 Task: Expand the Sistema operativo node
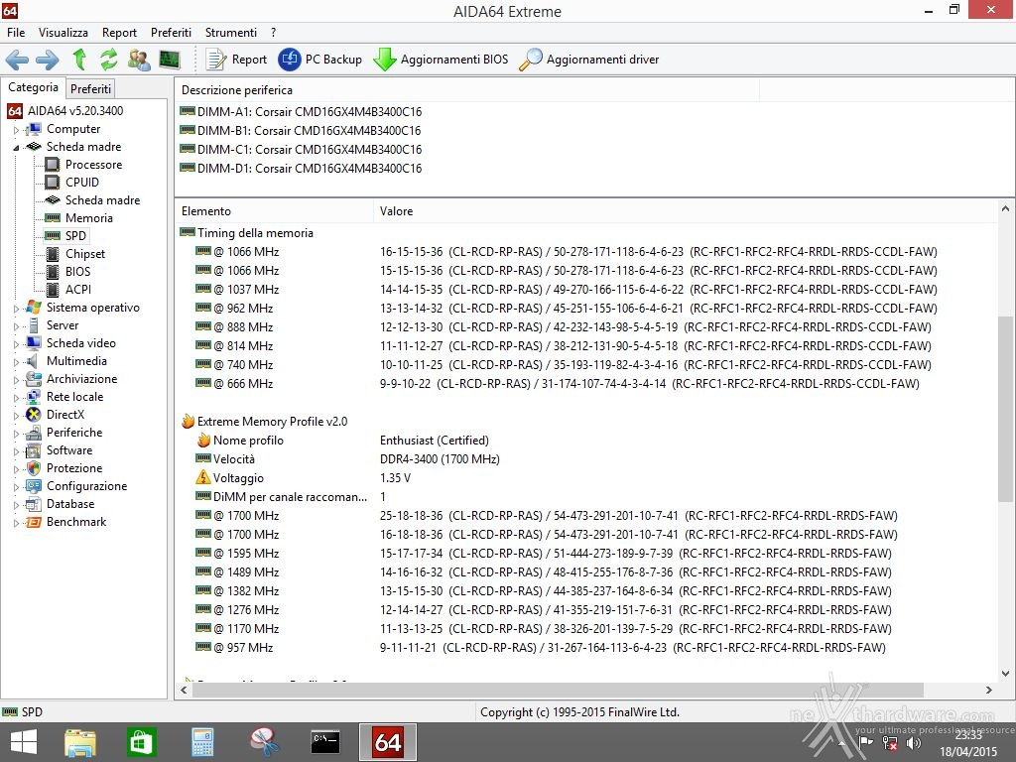[x=16, y=309]
